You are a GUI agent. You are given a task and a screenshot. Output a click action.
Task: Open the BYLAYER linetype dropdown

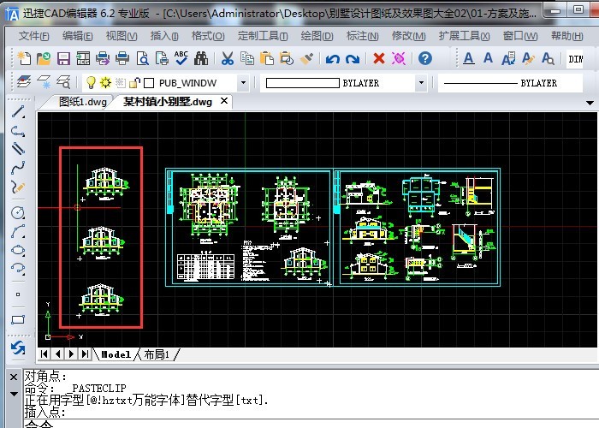click(x=513, y=83)
